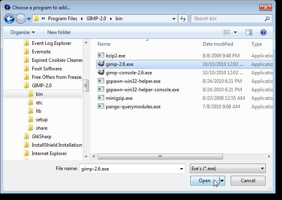Click the Help question mark icon
This screenshot has height=200, width=282.
click(x=263, y=32)
